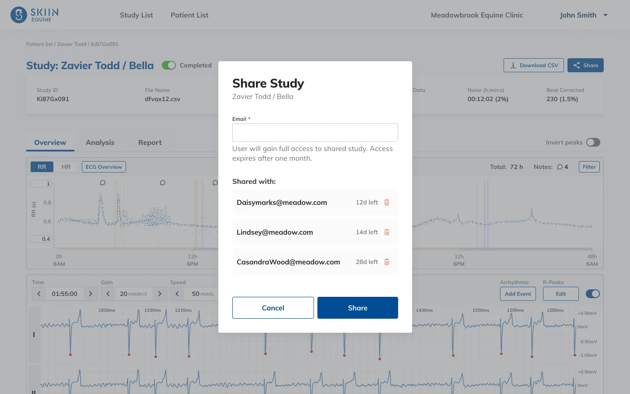This screenshot has height=394, width=630.
Task: Click the Gain value 20 mm/mV
Action: pos(134,294)
